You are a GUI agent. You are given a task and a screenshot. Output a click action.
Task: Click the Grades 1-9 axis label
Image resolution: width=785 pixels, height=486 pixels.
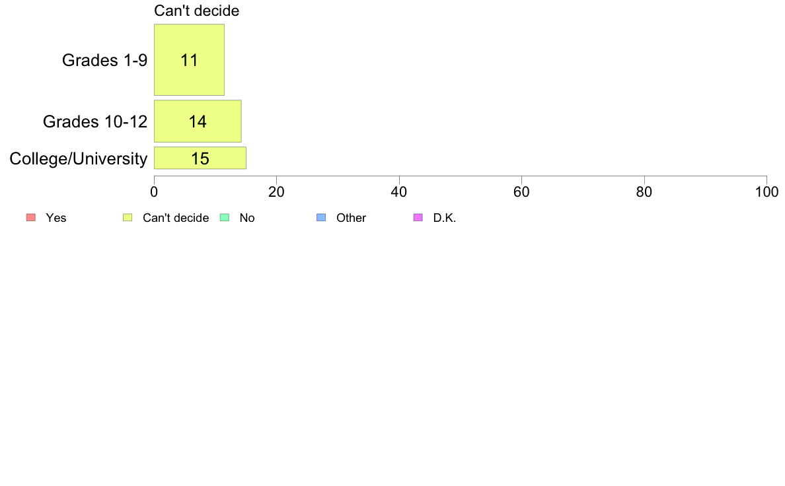pyautogui.click(x=104, y=60)
